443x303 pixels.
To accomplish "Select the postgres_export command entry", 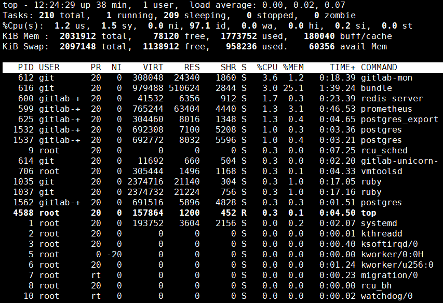I will [399, 120].
